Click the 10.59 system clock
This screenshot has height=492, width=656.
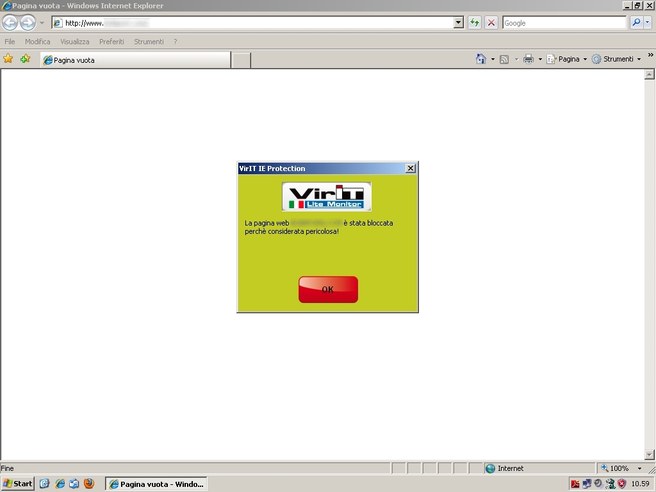pyautogui.click(x=640, y=484)
